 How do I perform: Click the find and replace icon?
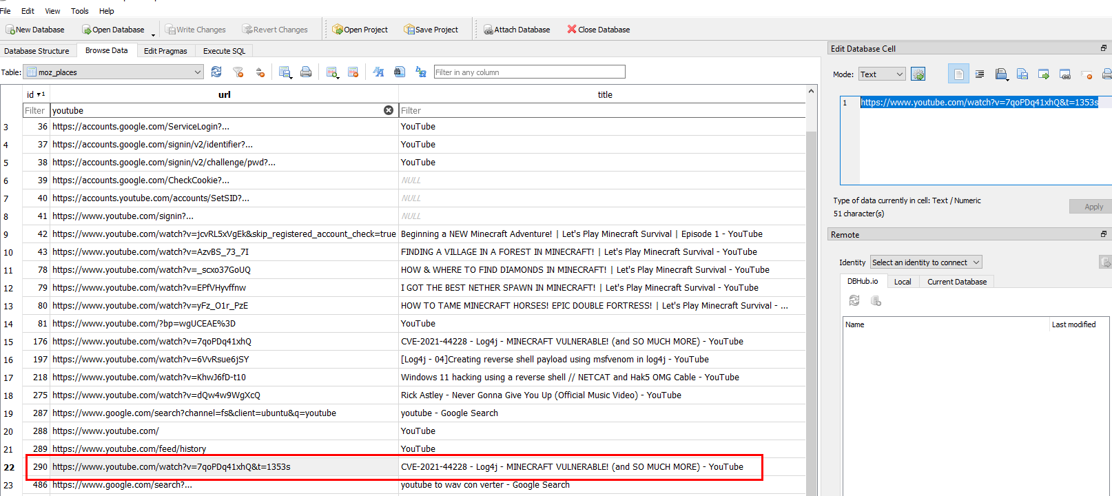pos(421,72)
